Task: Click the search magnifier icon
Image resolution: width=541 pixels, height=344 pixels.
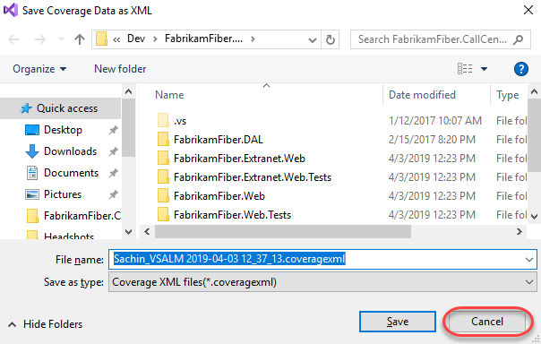Action: (x=518, y=39)
